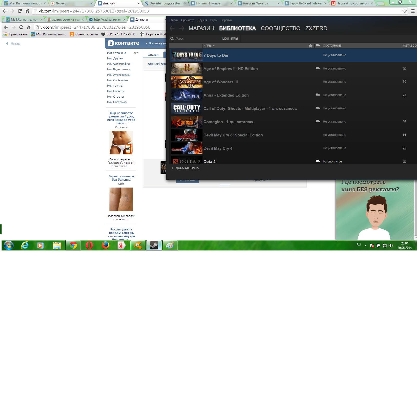417x402 pixels.
Task: Click ДОБАВИТЬ ИГРУ button
Action: click(x=186, y=168)
